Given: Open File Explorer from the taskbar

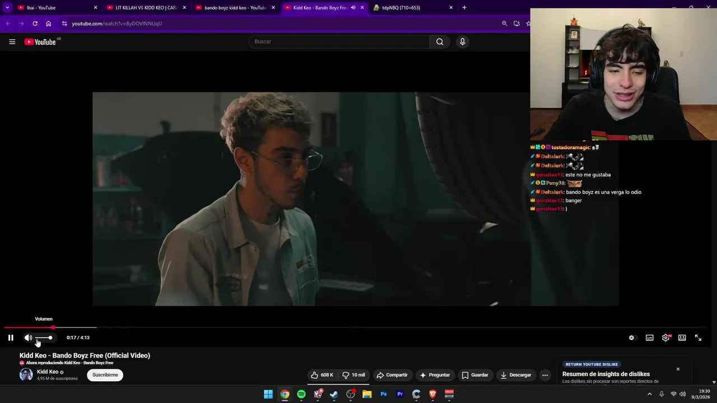Looking at the screenshot, I should click(367, 394).
